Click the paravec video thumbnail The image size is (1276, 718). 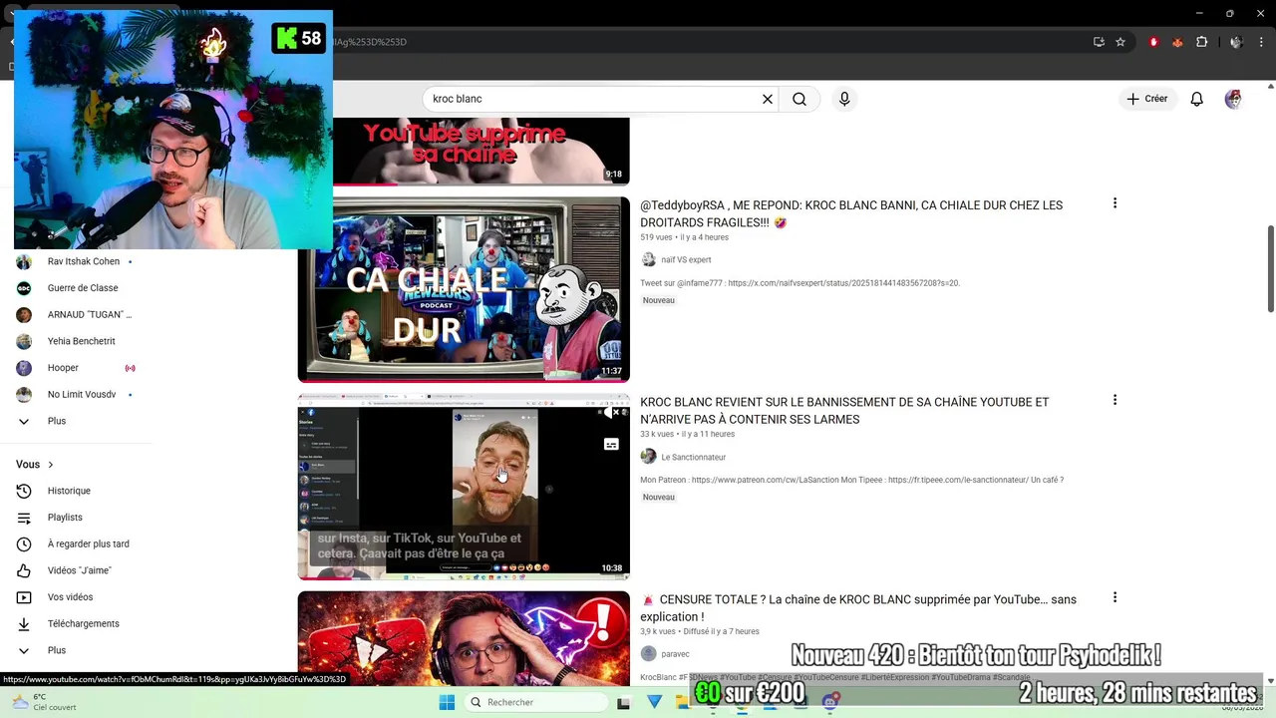[x=464, y=637]
